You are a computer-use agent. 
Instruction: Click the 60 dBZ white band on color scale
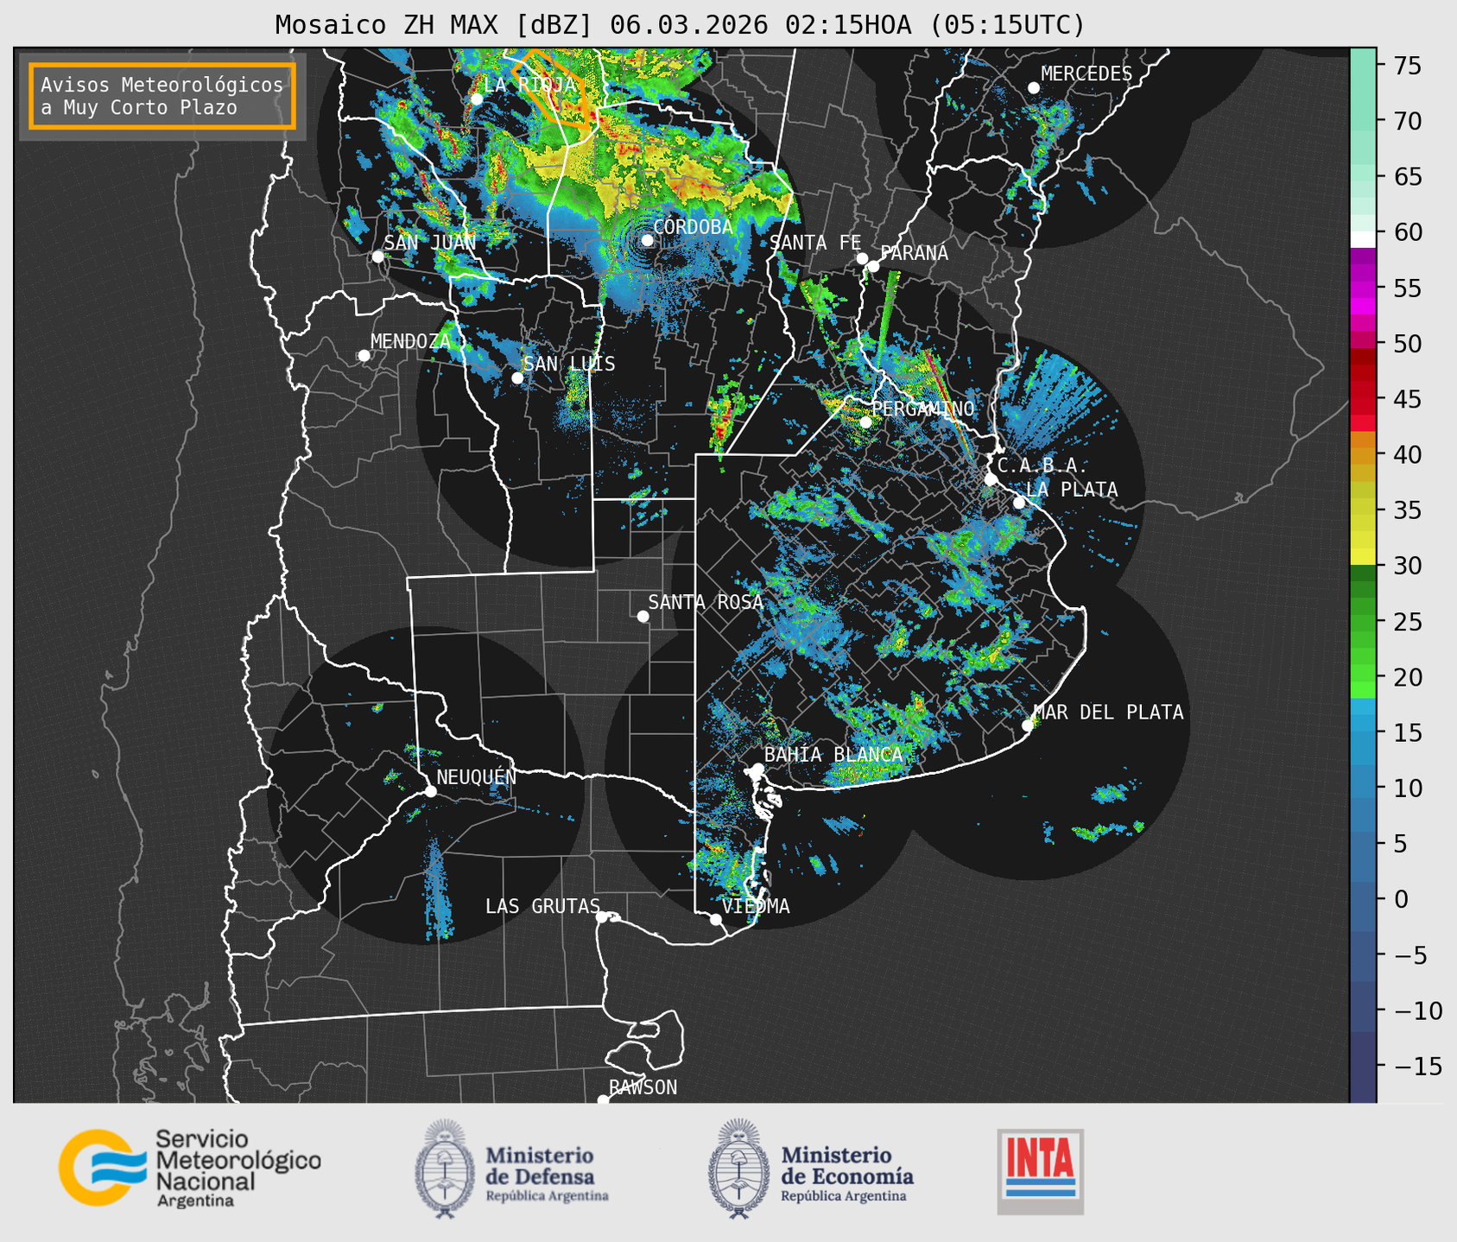[1363, 239]
